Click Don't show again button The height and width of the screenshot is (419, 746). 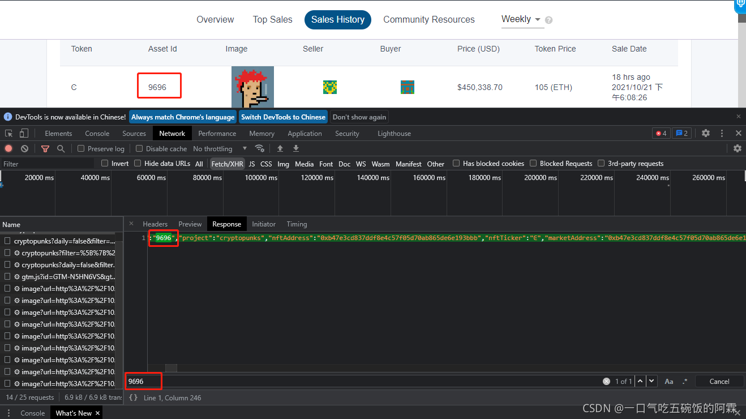(359, 117)
